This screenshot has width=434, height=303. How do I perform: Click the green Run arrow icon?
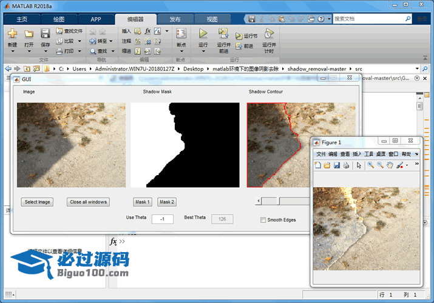(203, 33)
